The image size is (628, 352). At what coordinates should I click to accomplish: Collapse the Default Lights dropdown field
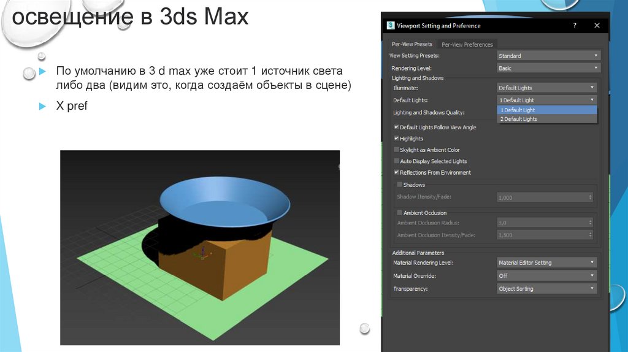(546, 100)
